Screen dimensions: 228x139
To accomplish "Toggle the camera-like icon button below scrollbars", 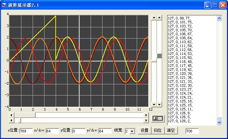I will coord(158,118).
